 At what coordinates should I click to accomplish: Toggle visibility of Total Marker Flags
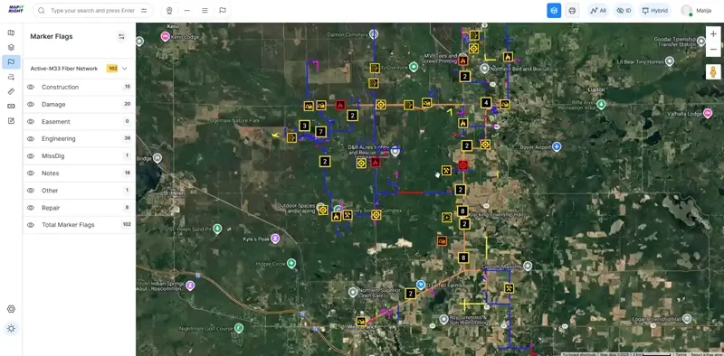[x=31, y=225]
